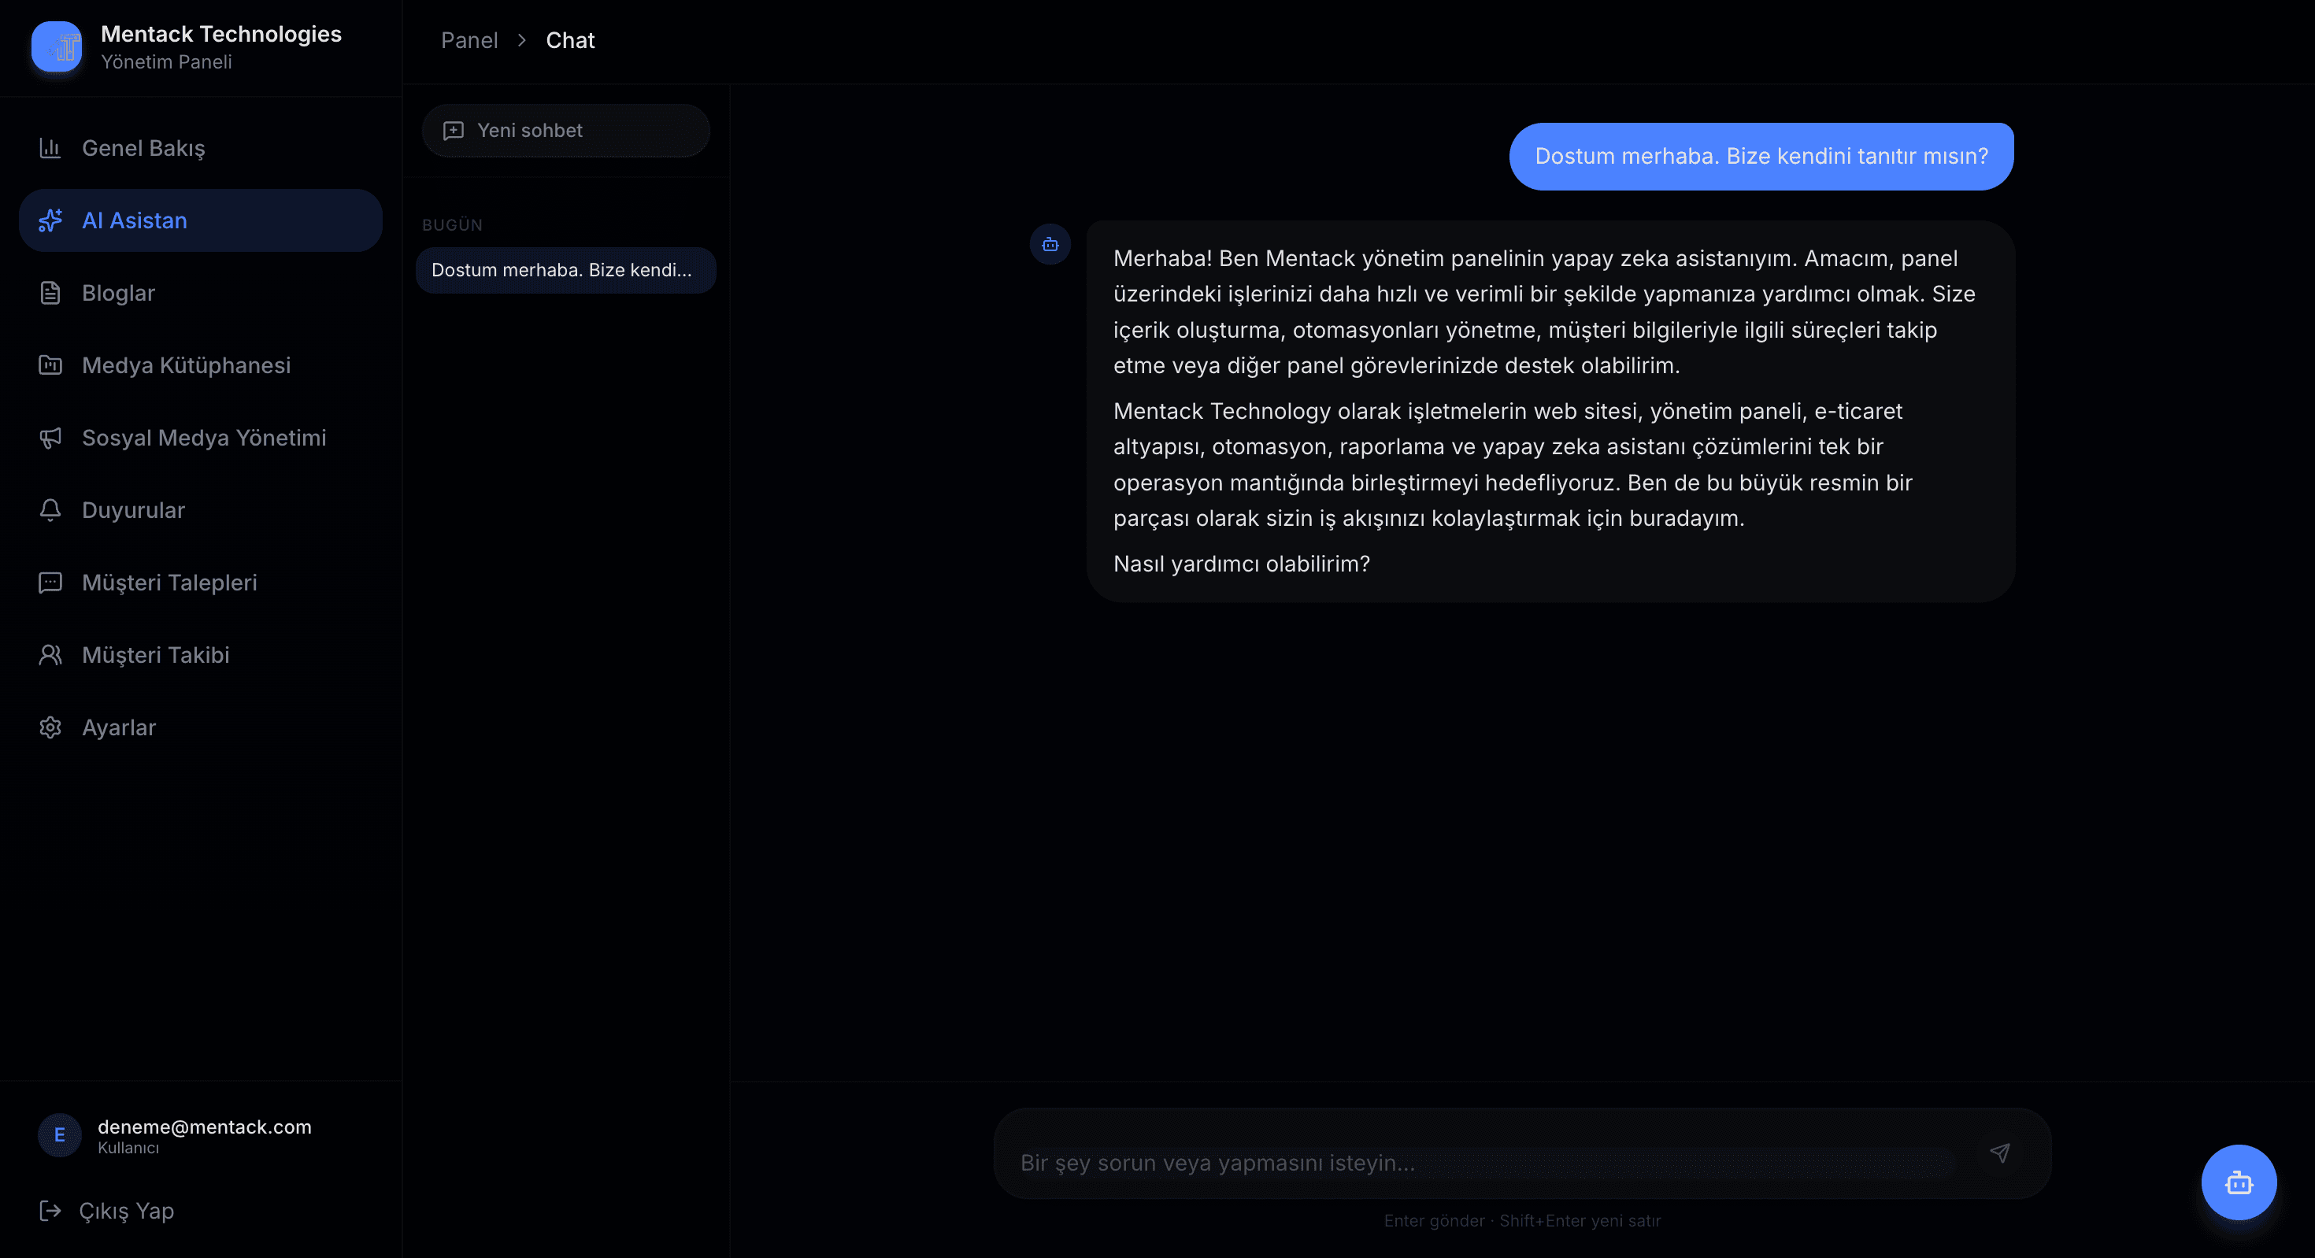
Task: Click the 'Kullanıcı' role label
Action: pos(128,1148)
